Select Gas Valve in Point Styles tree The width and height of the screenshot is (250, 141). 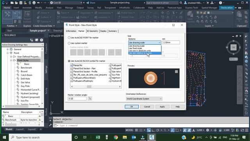pos(25,82)
